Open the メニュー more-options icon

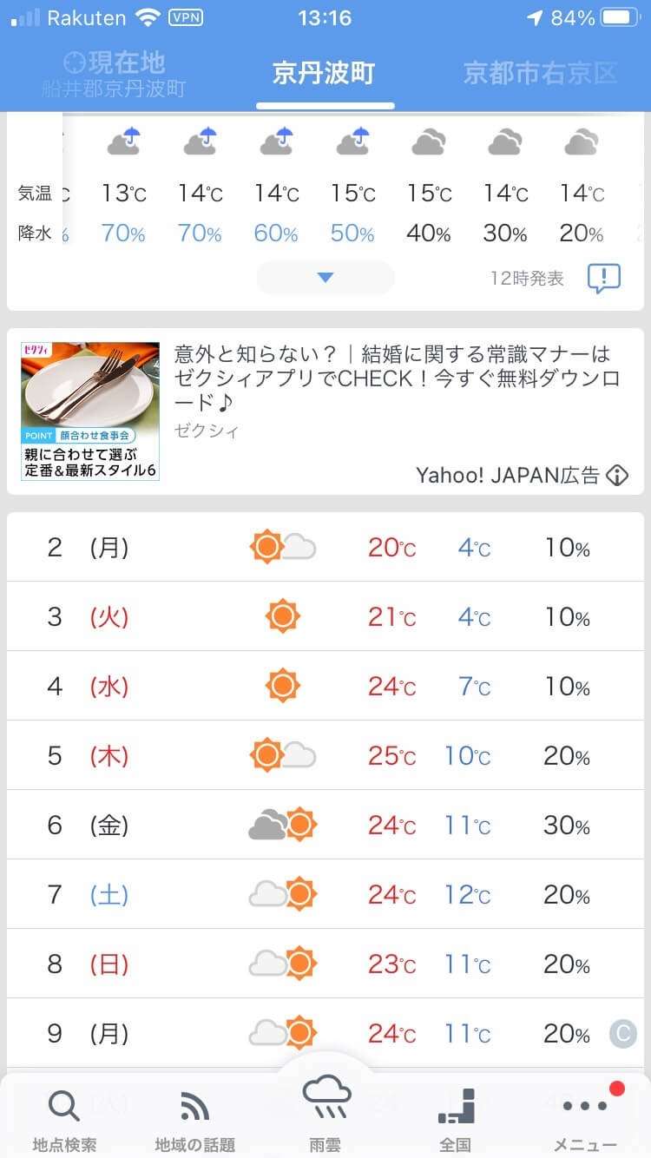coord(586,1107)
